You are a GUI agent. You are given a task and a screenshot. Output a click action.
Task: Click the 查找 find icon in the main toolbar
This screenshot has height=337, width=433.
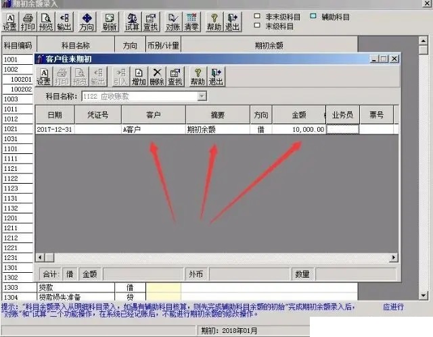[150, 22]
